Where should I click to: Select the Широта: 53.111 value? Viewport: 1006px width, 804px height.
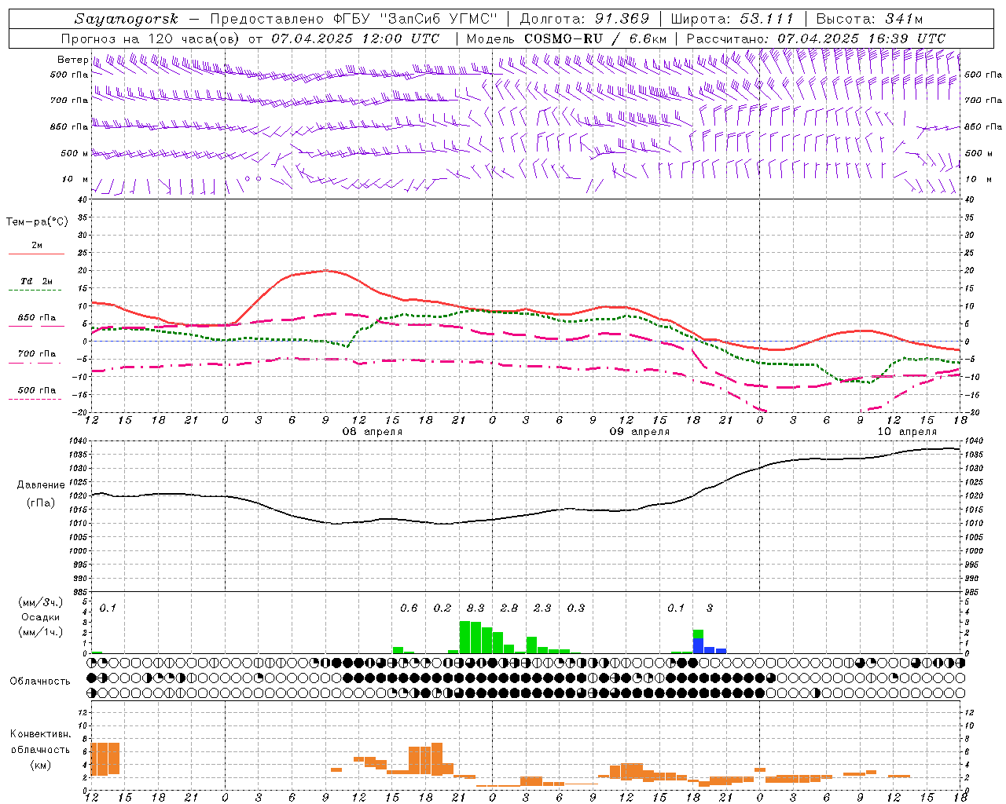point(732,19)
